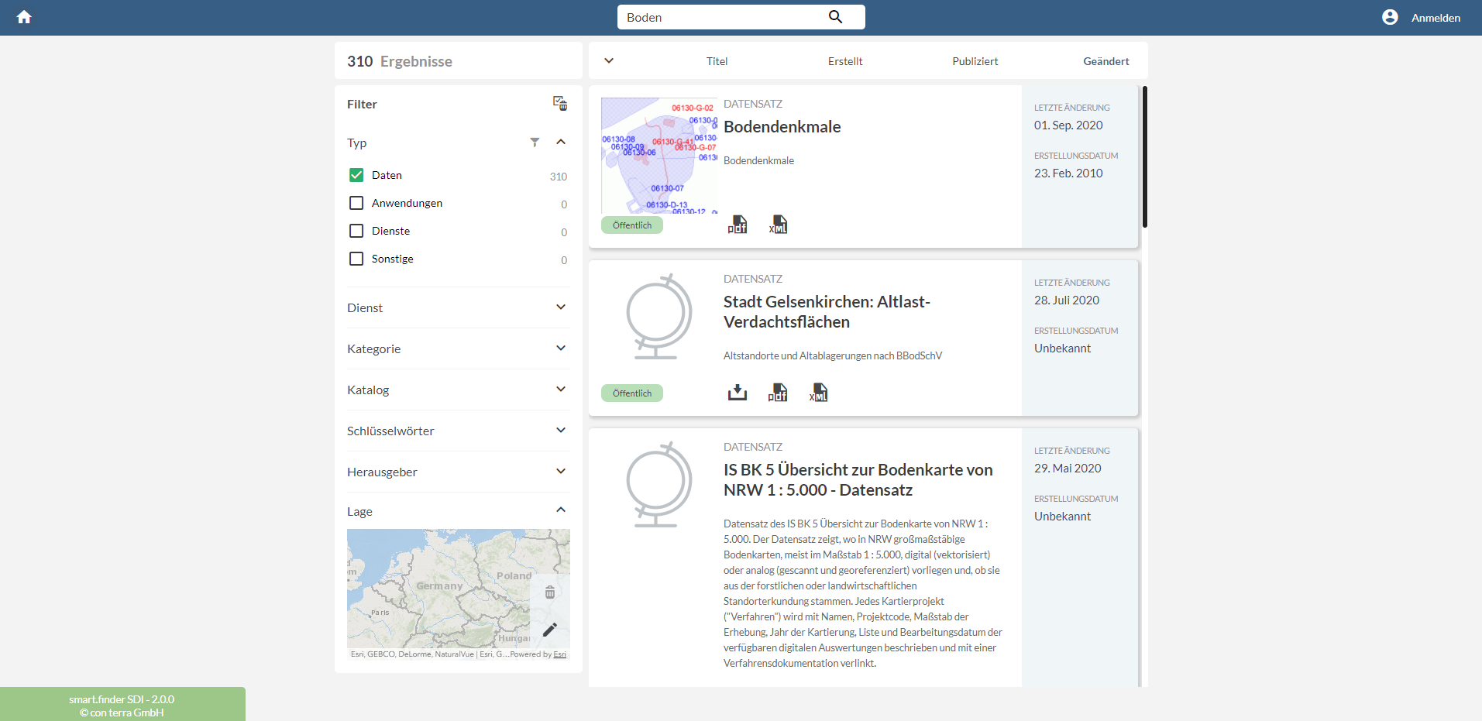Click the Esri attribution link on map
This screenshot has height=721, width=1482.
pos(560,654)
